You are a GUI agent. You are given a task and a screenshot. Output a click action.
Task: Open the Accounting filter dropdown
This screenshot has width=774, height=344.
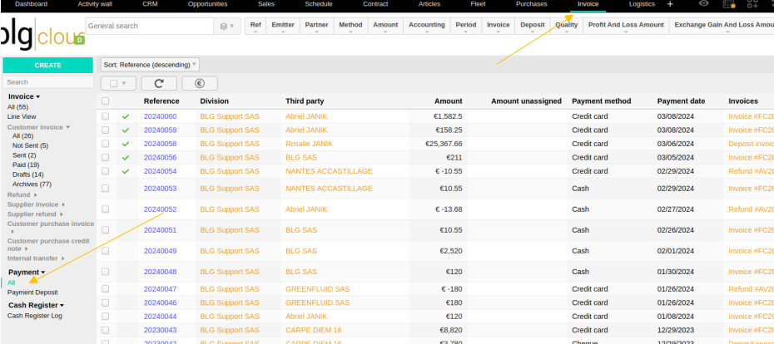pos(426,26)
